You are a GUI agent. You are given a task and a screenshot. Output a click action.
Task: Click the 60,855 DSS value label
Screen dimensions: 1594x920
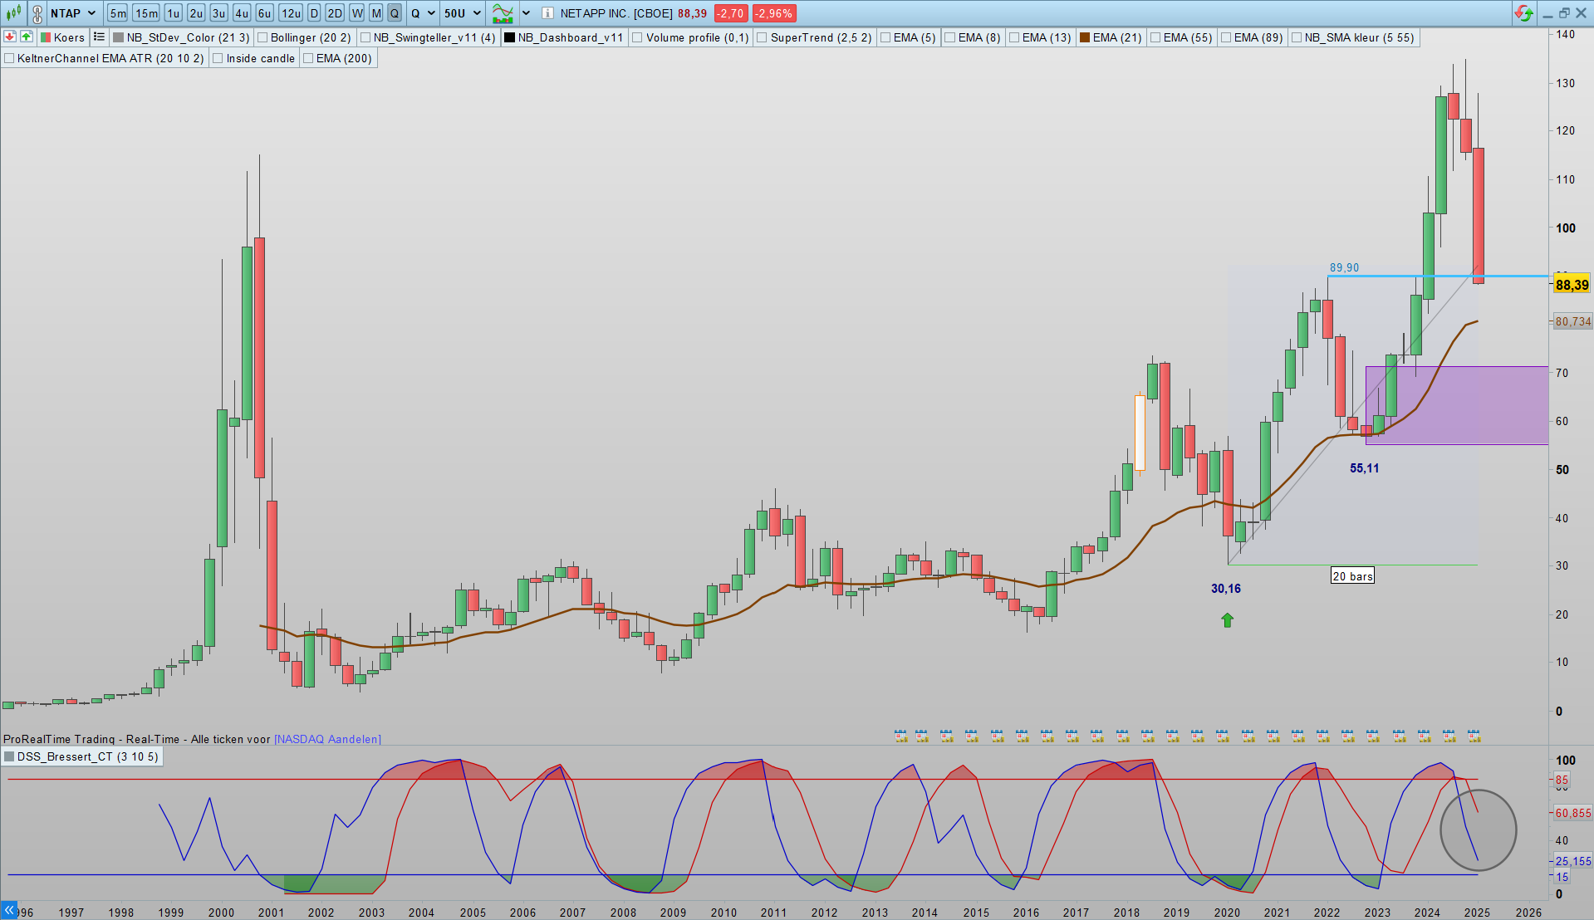click(1573, 813)
